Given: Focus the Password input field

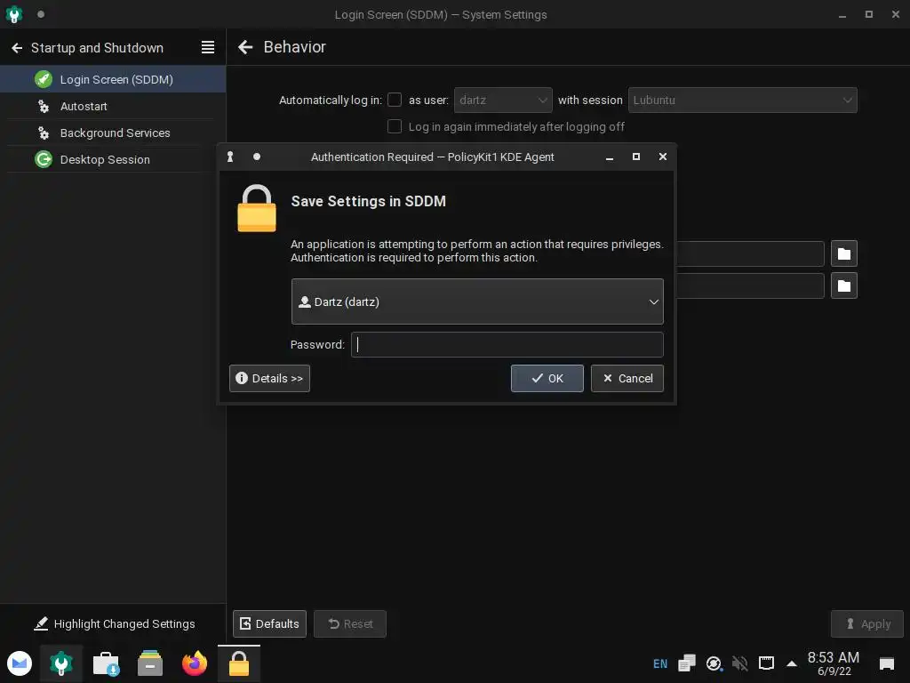Looking at the screenshot, I should 507,344.
